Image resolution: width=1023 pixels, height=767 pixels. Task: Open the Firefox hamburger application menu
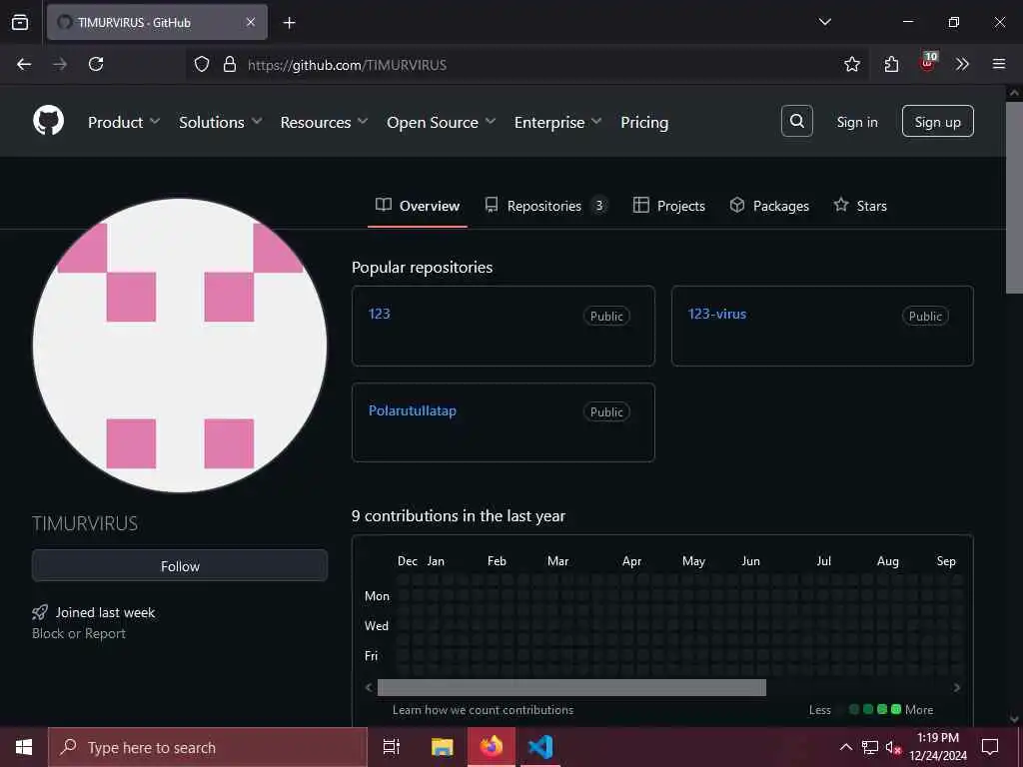click(999, 64)
